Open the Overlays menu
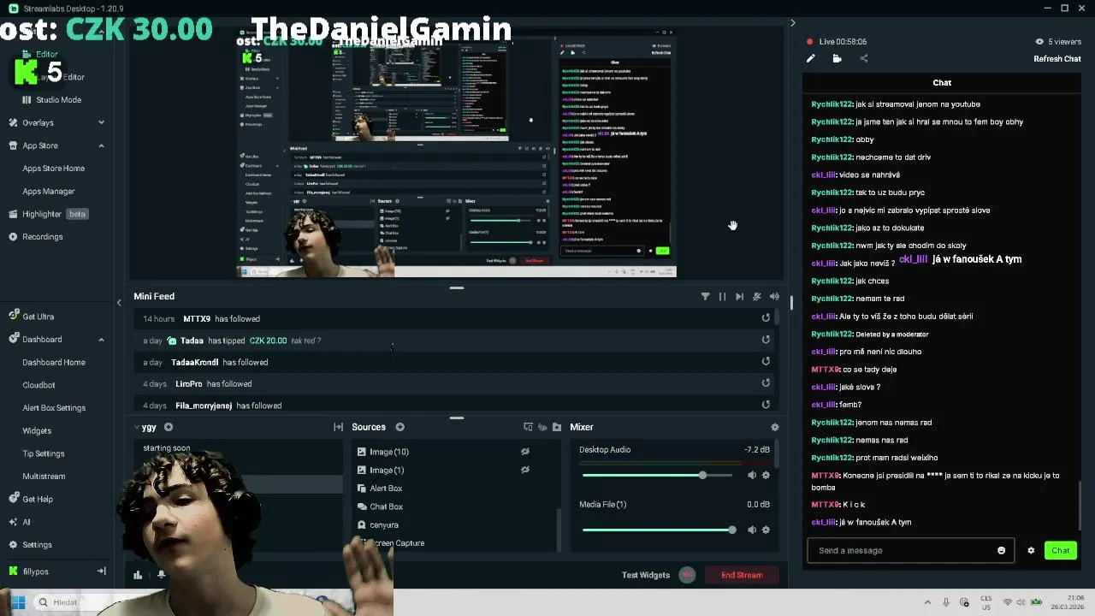1095x616 pixels. pyautogui.click(x=38, y=123)
